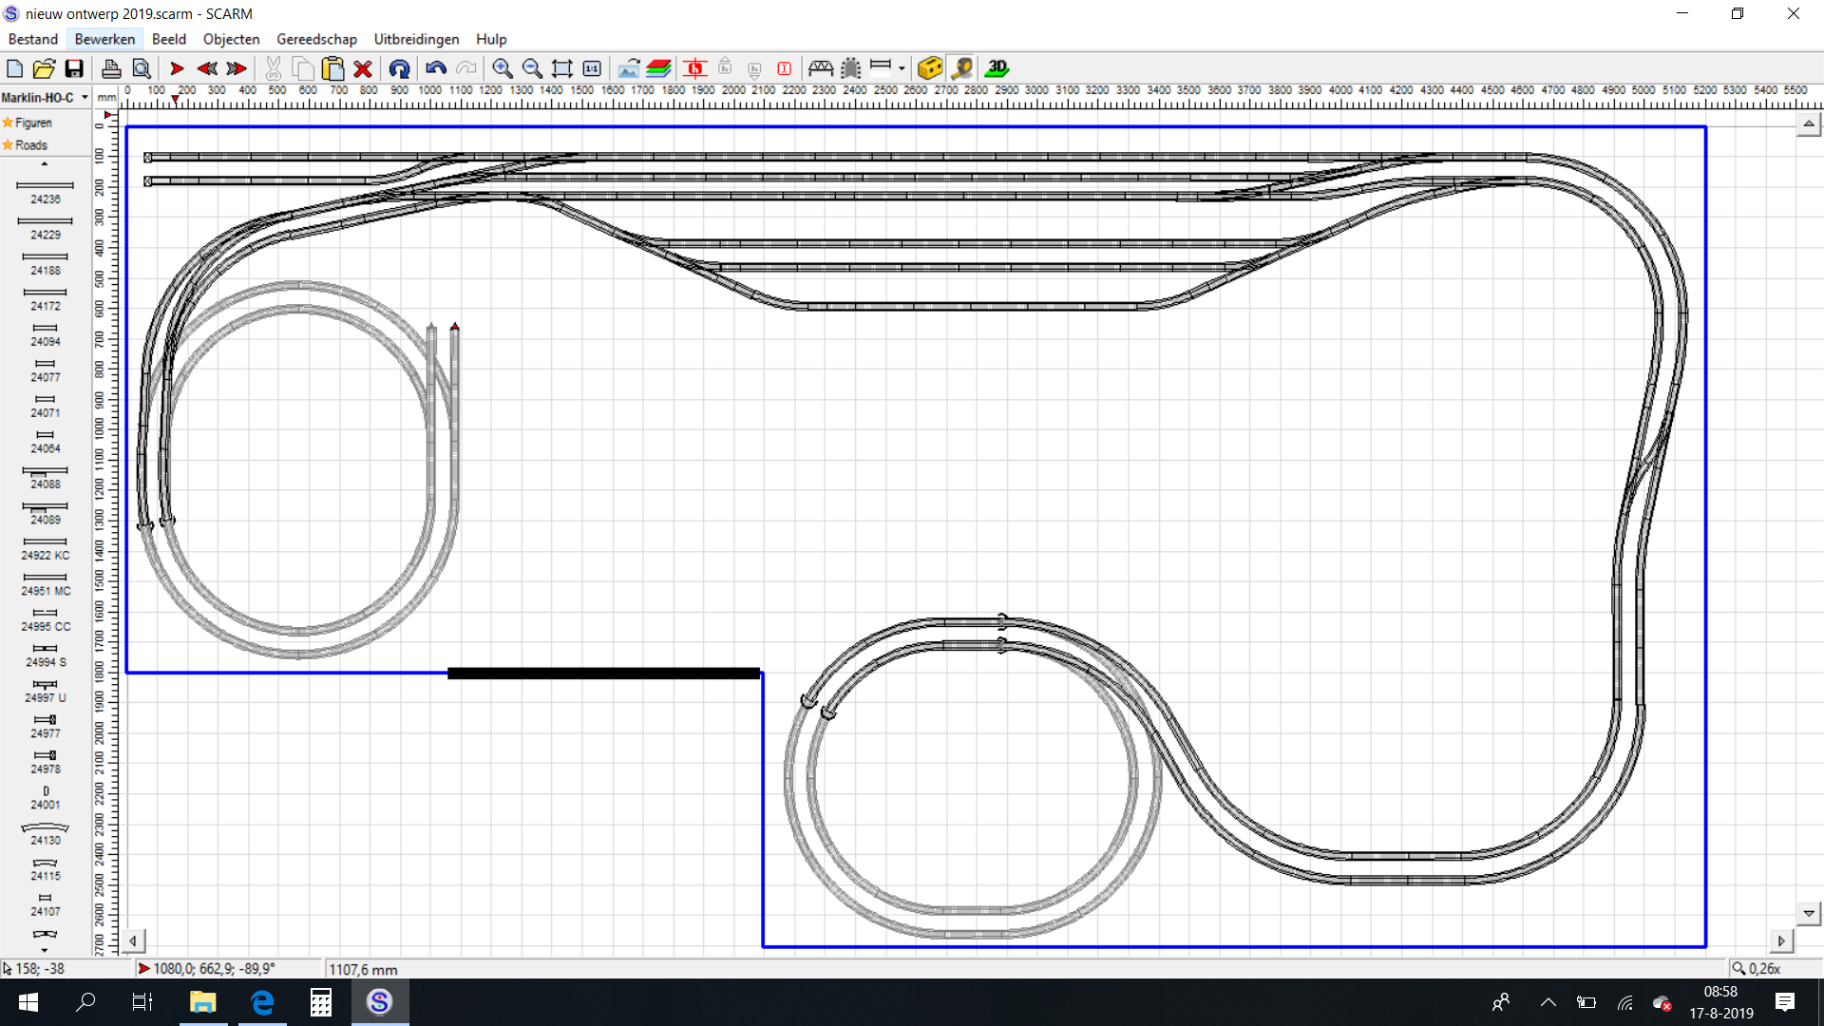Click the 0,26x zoom level indicator

[x=1757, y=969]
